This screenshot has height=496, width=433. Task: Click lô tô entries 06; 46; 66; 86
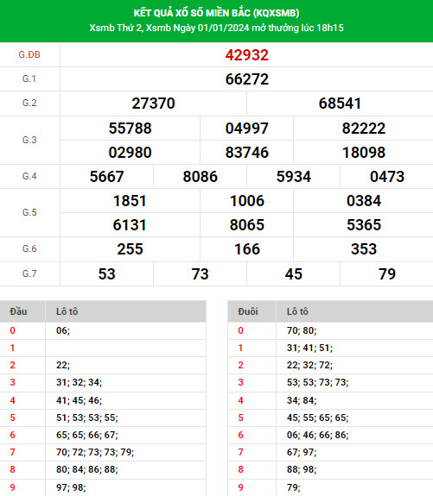pos(317,436)
